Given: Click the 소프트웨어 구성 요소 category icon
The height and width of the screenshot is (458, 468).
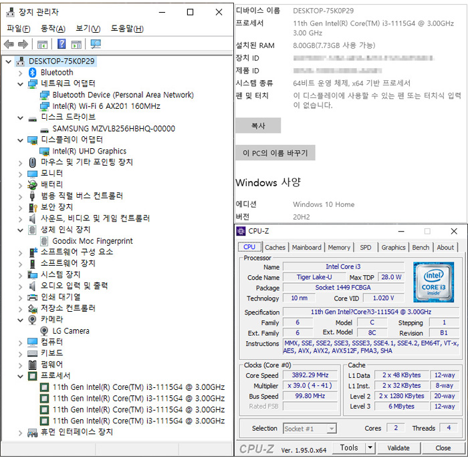Looking at the screenshot, I should (33, 252).
